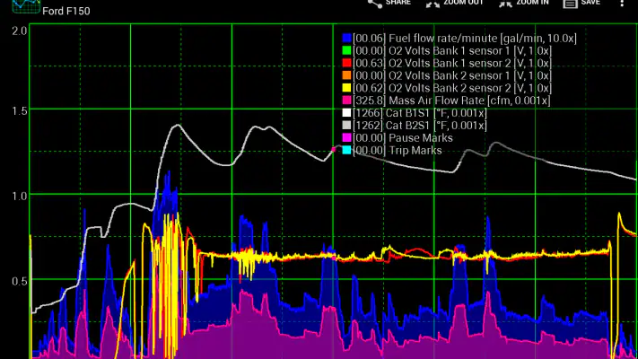638x359 pixels.
Task: Select O2 Volts Bank 1 sensor 2 text
Action: click(452, 63)
